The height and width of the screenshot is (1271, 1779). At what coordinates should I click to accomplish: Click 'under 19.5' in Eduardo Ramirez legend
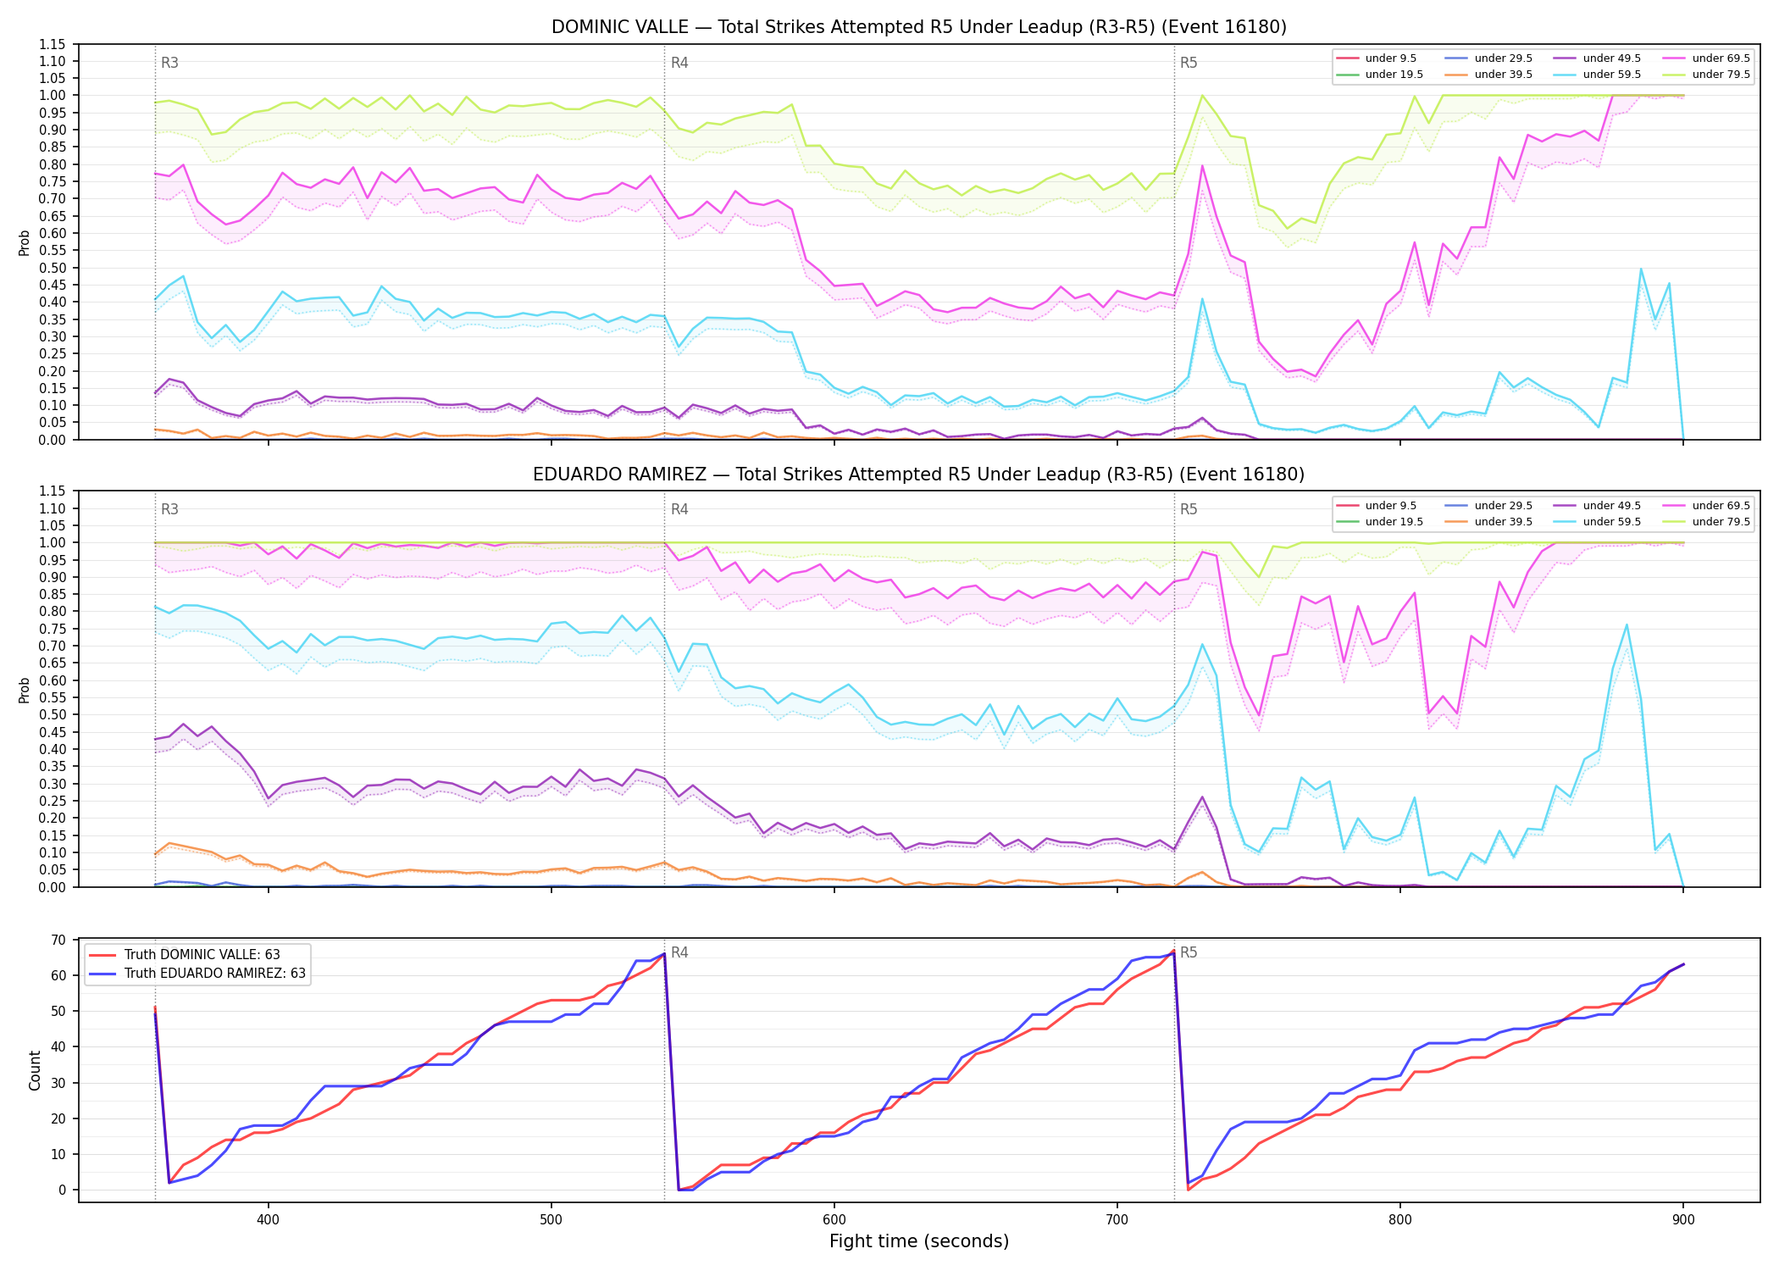point(1394,522)
